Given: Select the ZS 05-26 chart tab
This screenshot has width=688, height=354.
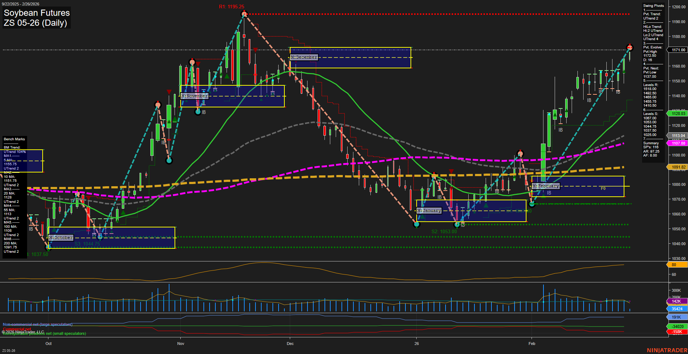Looking at the screenshot, I should point(8,350).
